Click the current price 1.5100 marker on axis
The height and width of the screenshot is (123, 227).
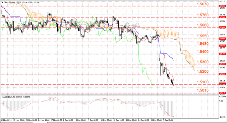pyautogui.click(x=223, y=84)
